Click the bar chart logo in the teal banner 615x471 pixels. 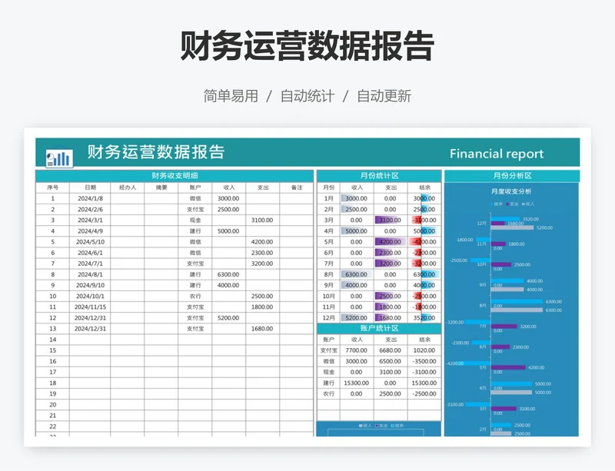click(59, 157)
